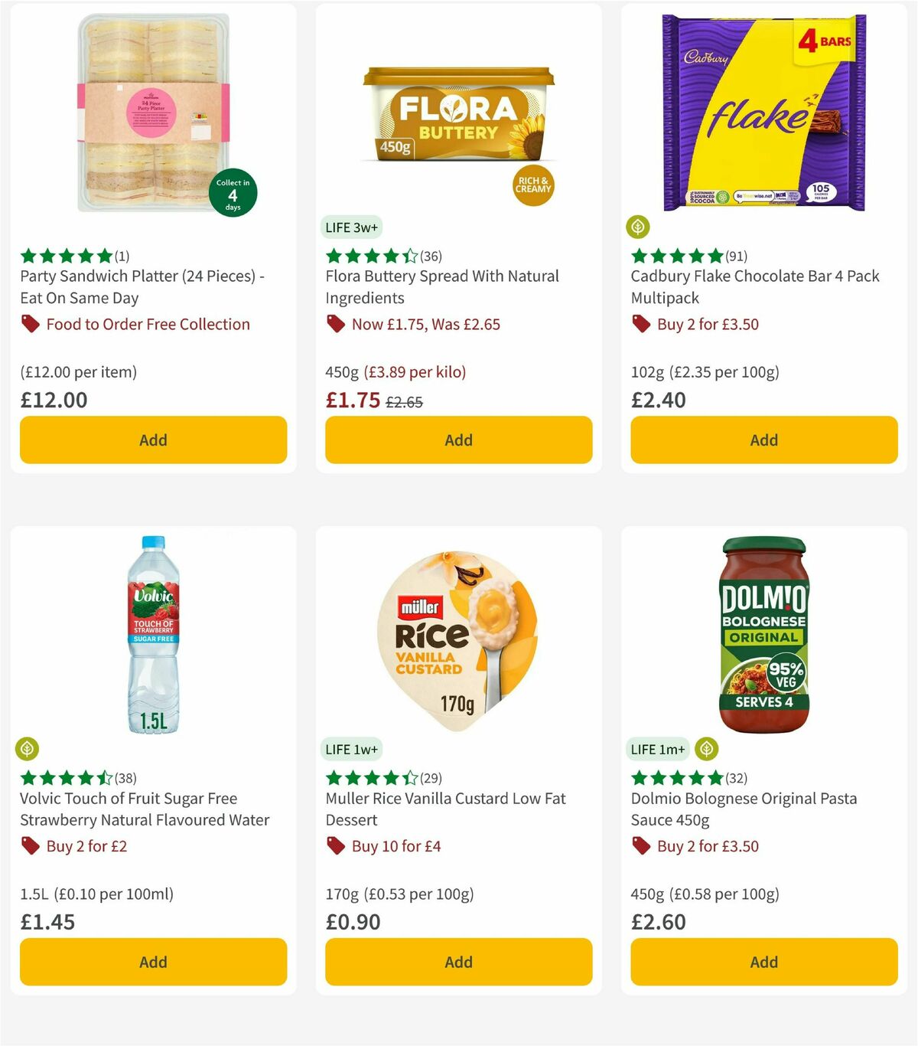Click the sustainability leaf icon on Cadbury Flake card
This screenshot has width=918, height=1046.
(638, 227)
